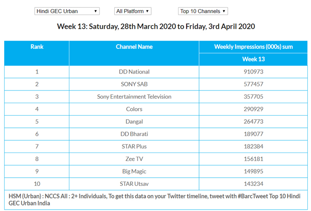The height and width of the screenshot is (211, 311).
Task: Select the STAR Plus channel row
Action: [134, 146]
